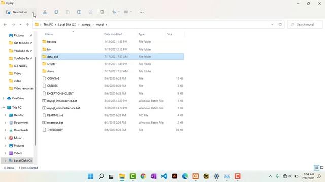The height and width of the screenshot is (182, 325).
Task: Show hidden system tray icons
Action: pyautogui.click(x=271, y=176)
